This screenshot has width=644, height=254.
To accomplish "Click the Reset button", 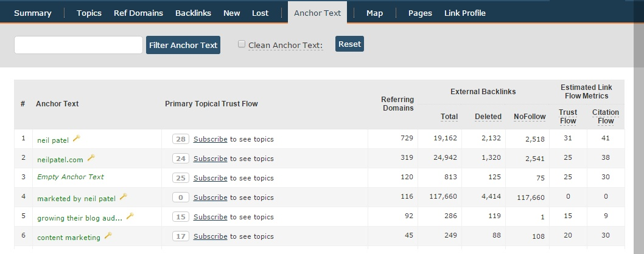I will pyautogui.click(x=349, y=44).
